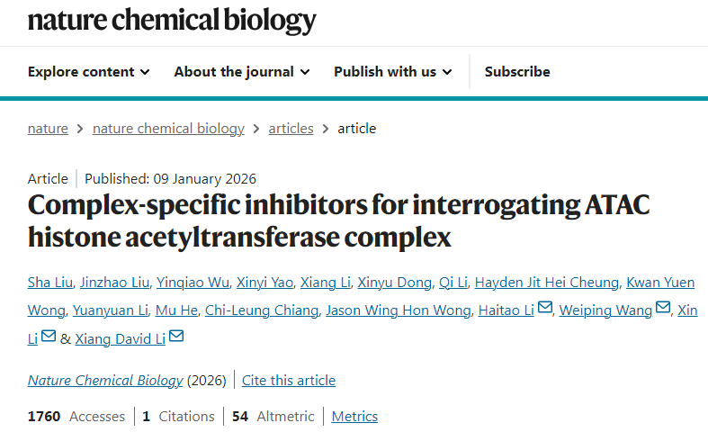This screenshot has height=441, width=708.
Task: View the article Metrics link
Action: [354, 417]
